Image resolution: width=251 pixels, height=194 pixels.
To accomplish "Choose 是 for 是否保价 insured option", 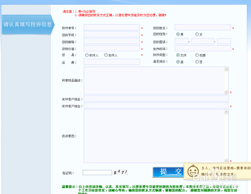I will (178, 62).
